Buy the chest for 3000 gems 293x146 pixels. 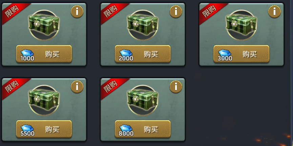[x=241, y=54]
